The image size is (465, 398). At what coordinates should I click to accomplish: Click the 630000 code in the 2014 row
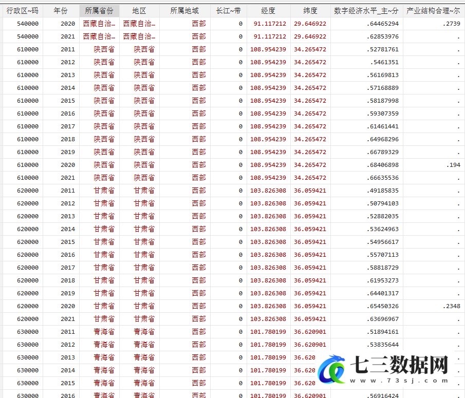pos(28,370)
